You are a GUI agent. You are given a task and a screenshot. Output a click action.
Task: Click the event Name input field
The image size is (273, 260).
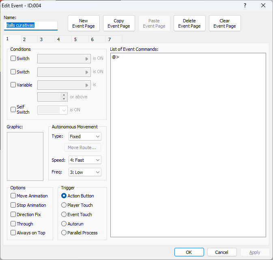click(31, 25)
